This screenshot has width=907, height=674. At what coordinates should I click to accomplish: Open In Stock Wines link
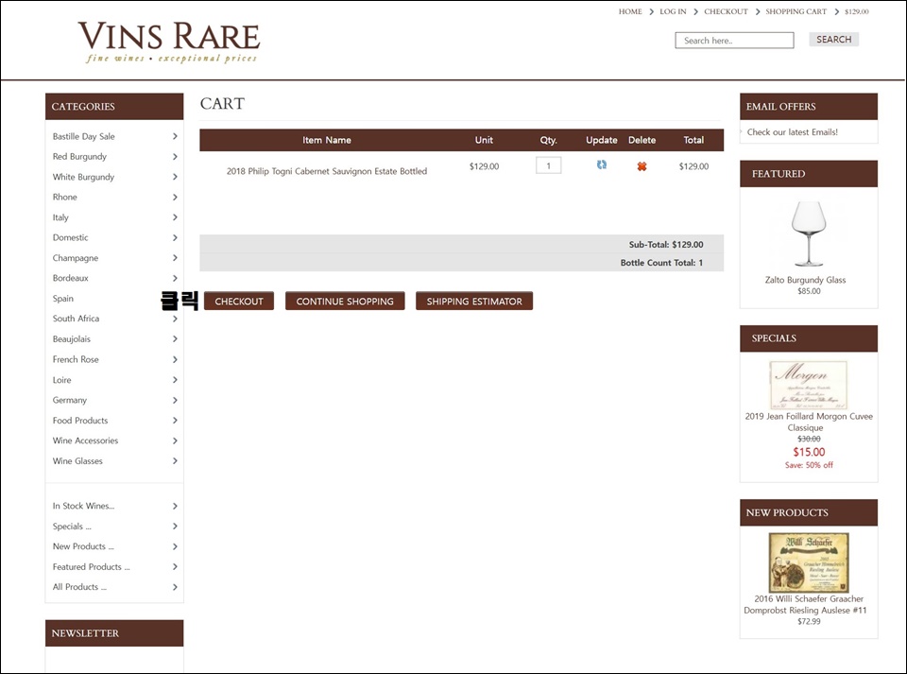(x=83, y=506)
